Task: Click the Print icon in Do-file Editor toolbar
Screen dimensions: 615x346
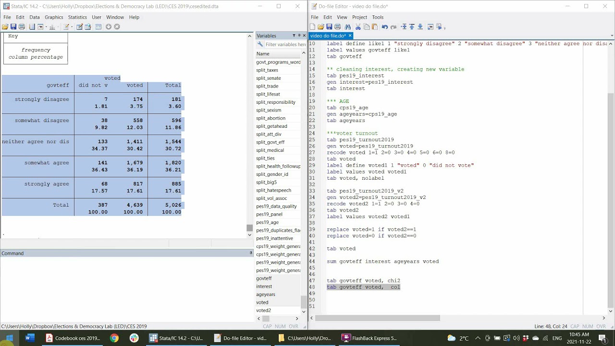Action: click(337, 27)
